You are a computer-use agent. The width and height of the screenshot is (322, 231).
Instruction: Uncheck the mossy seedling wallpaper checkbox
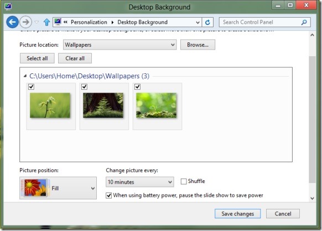click(x=138, y=87)
